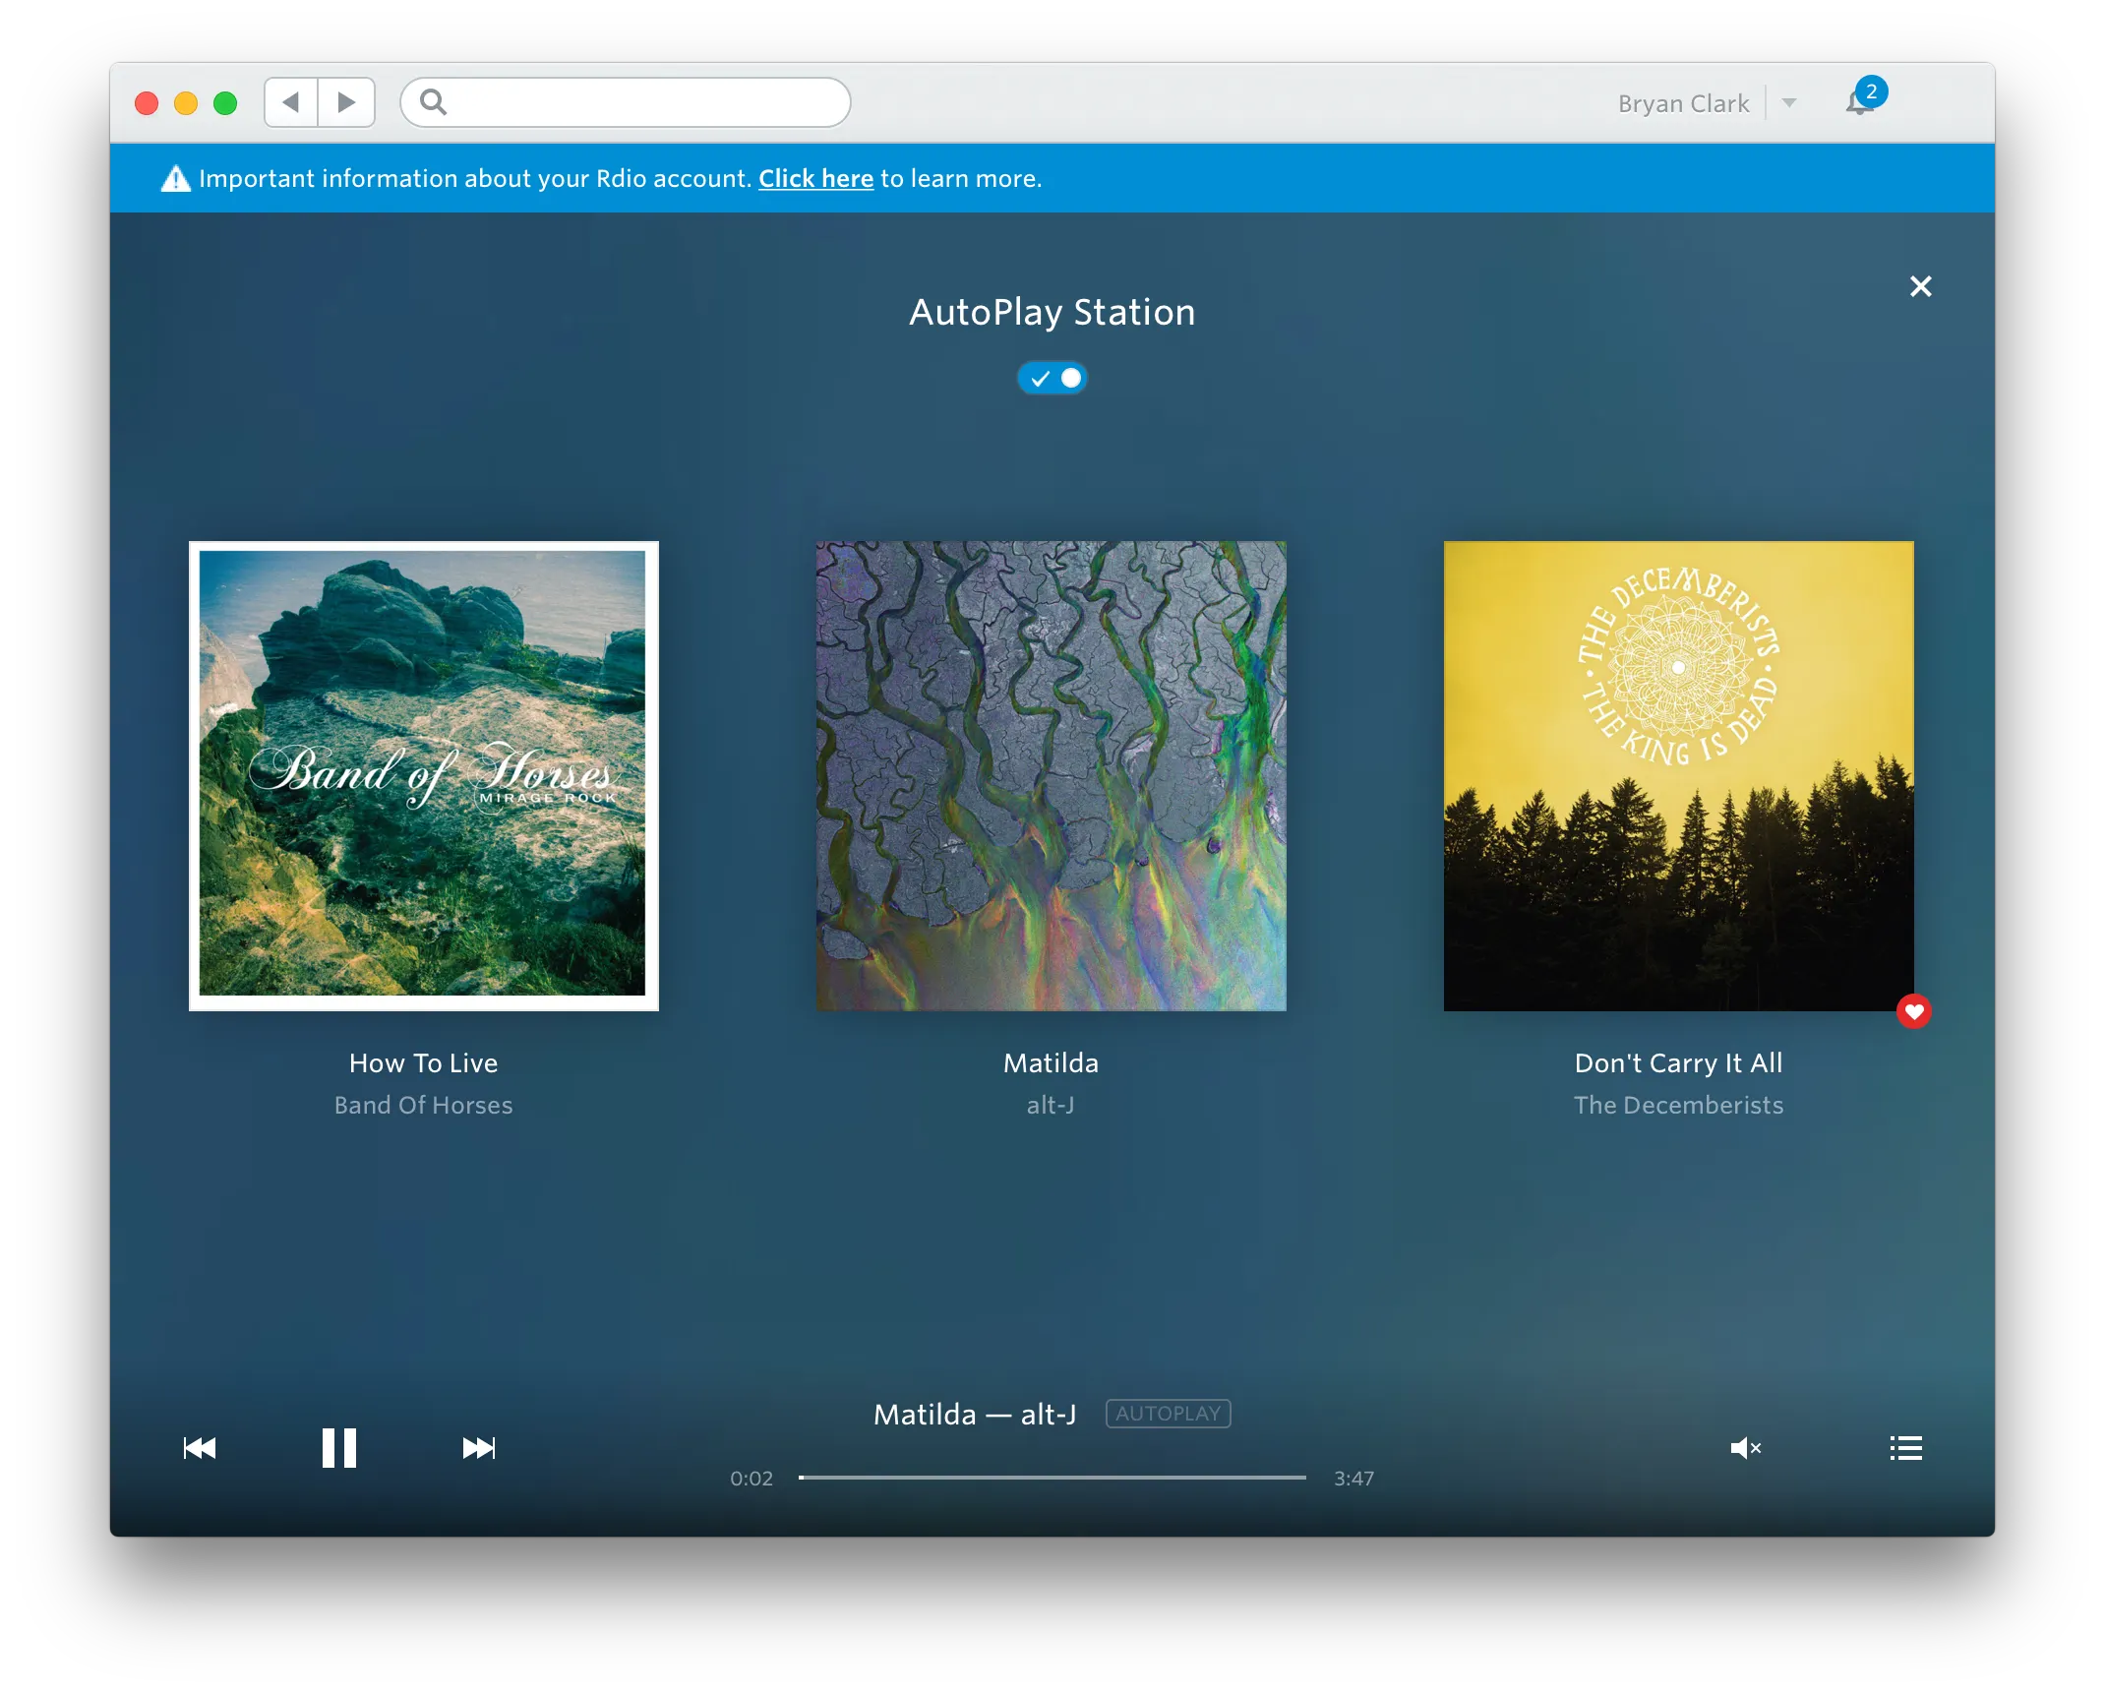Open the 'Don't Carry It All' title
2105x1694 pixels.
click(1678, 1062)
